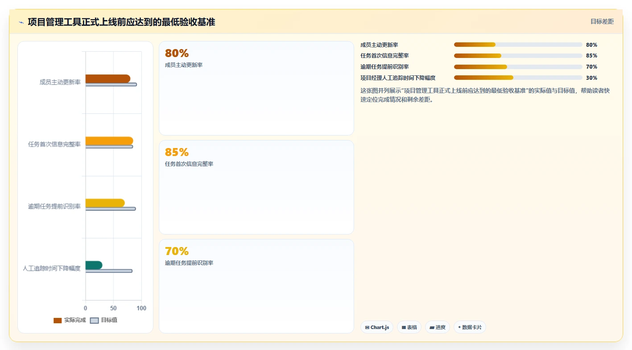
Task: Click the 项目经理人工追踪时间下降幅度 progress label
Action: point(398,78)
